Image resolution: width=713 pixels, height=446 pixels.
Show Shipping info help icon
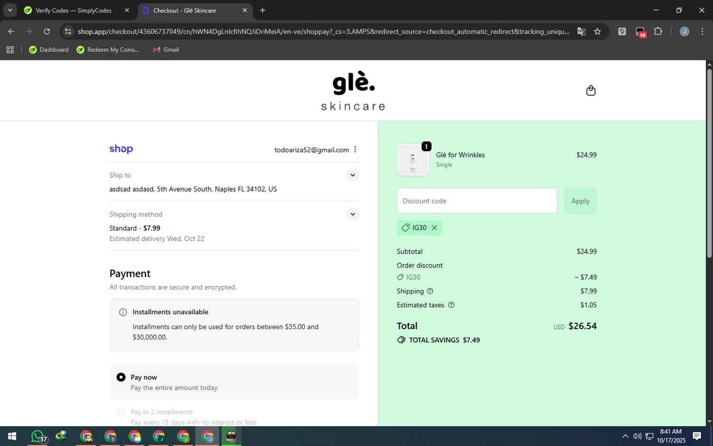tap(430, 291)
